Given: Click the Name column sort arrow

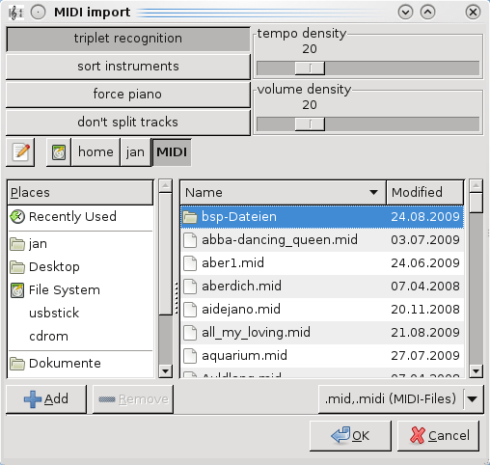Looking at the screenshot, I should tap(373, 193).
